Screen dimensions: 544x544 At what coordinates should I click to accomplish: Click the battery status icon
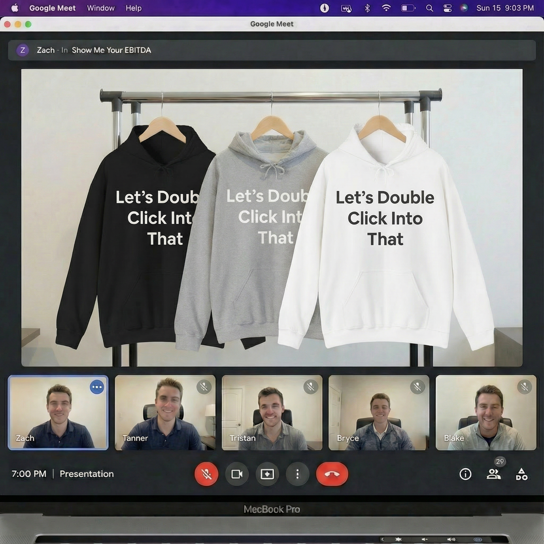pos(408,8)
